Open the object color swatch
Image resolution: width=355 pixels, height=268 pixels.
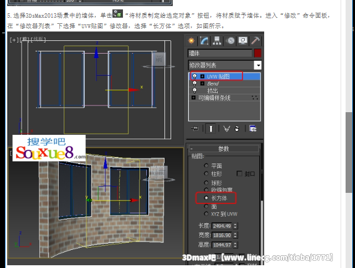click(258, 54)
